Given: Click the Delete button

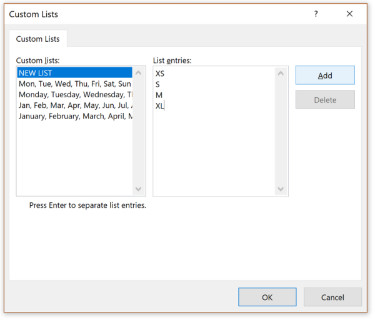Looking at the screenshot, I should 325,100.
